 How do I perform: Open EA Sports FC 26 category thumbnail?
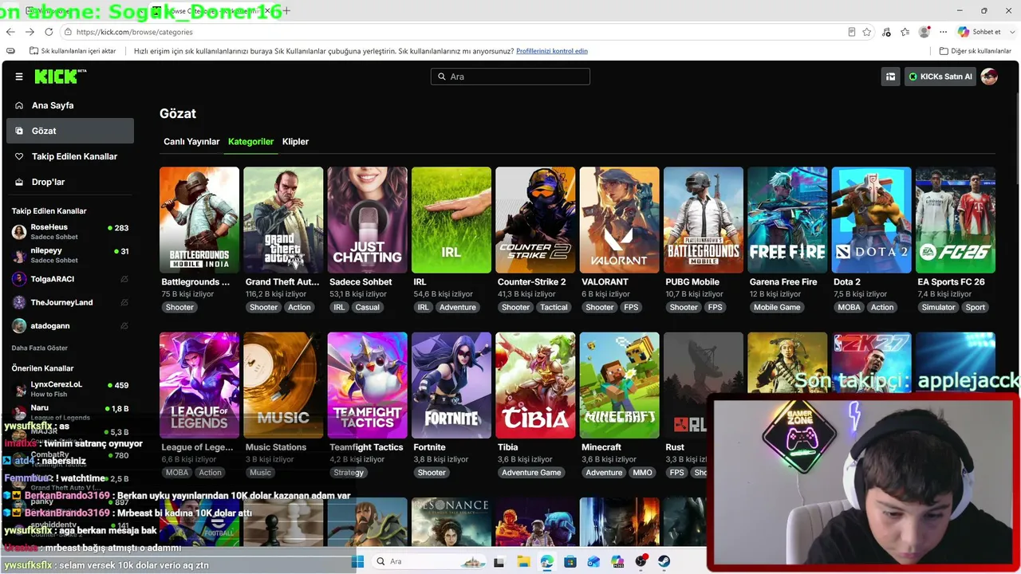[x=956, y=220]
